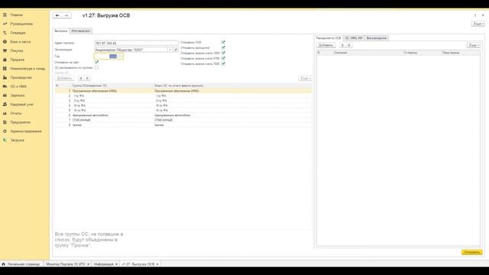Toggle the Отправить ОСВ checkbox

[223, 42]
